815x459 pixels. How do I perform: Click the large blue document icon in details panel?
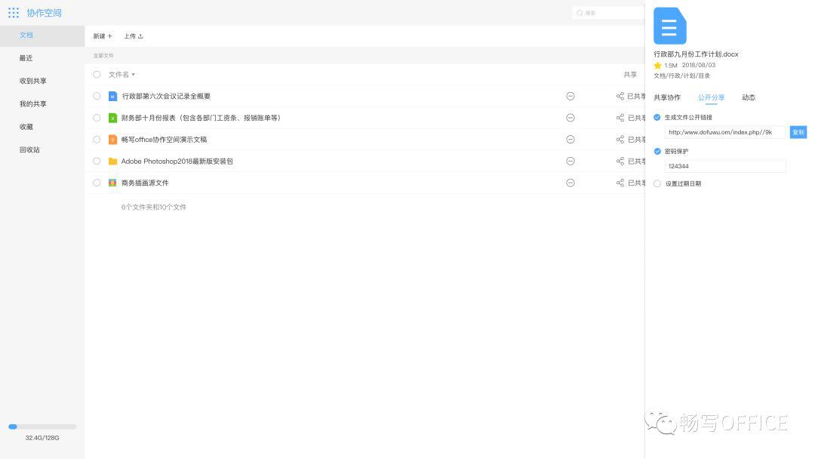(x=669, y=26)
